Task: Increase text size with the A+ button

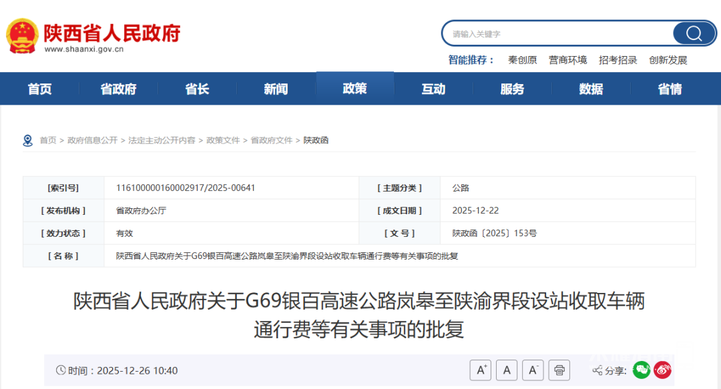Action: tap(481, 370)
